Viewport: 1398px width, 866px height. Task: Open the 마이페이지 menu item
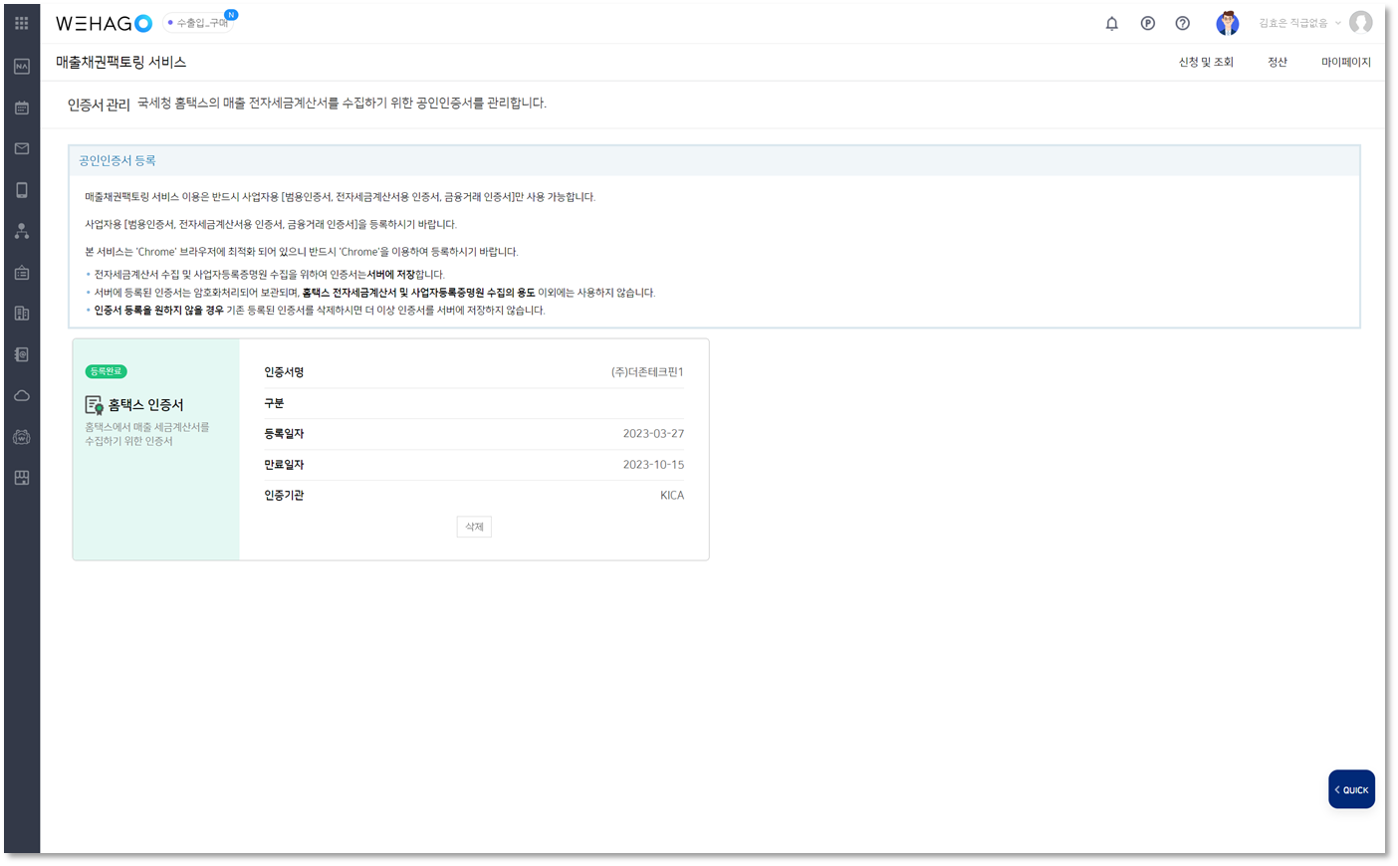click(1345, 61)
